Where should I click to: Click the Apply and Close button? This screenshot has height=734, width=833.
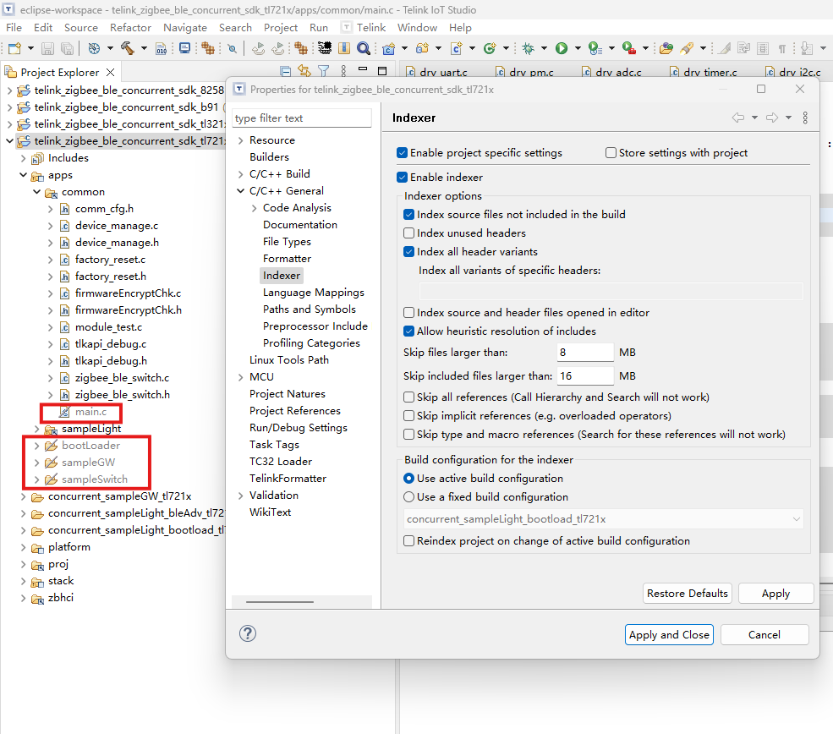(669, 635)
